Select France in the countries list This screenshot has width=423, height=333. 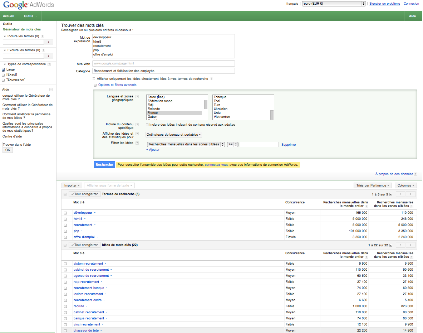174,113
